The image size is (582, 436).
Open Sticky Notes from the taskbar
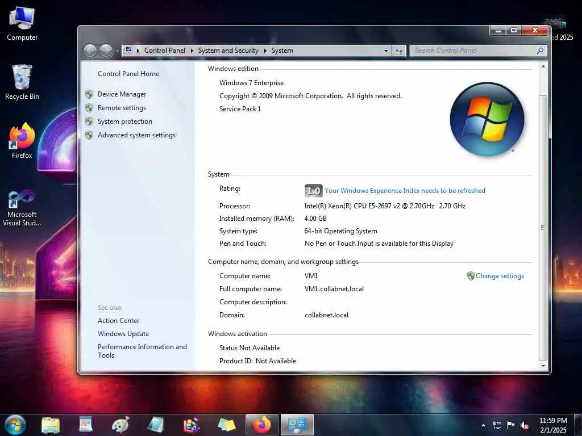tap(226, 425)
